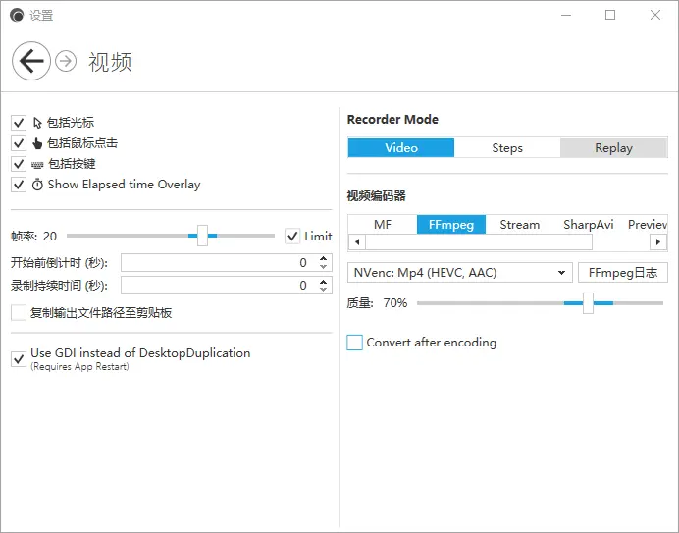
Task: Enable 复制输出文件路径至剪贴板 checkbox
Action: (19, 312)
